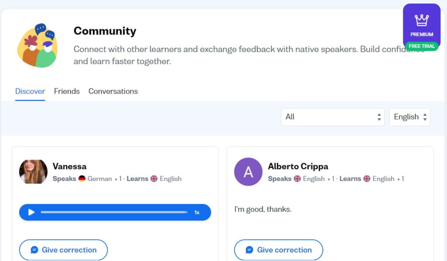Open the All filter dropdown
Screen dimensions: 447x261
pos(332,117)
